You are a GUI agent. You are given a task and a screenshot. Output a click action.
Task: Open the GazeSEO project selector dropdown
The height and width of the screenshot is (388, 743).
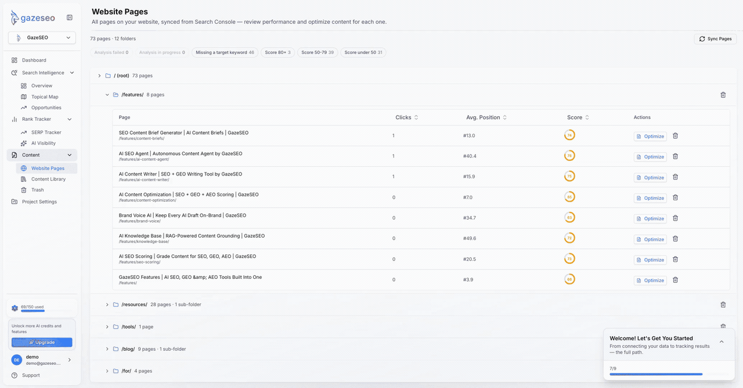click(42, 38)
